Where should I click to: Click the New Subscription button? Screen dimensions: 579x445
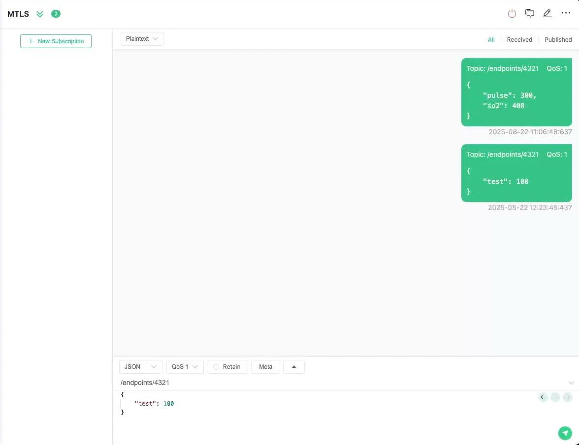click(56, 41)
